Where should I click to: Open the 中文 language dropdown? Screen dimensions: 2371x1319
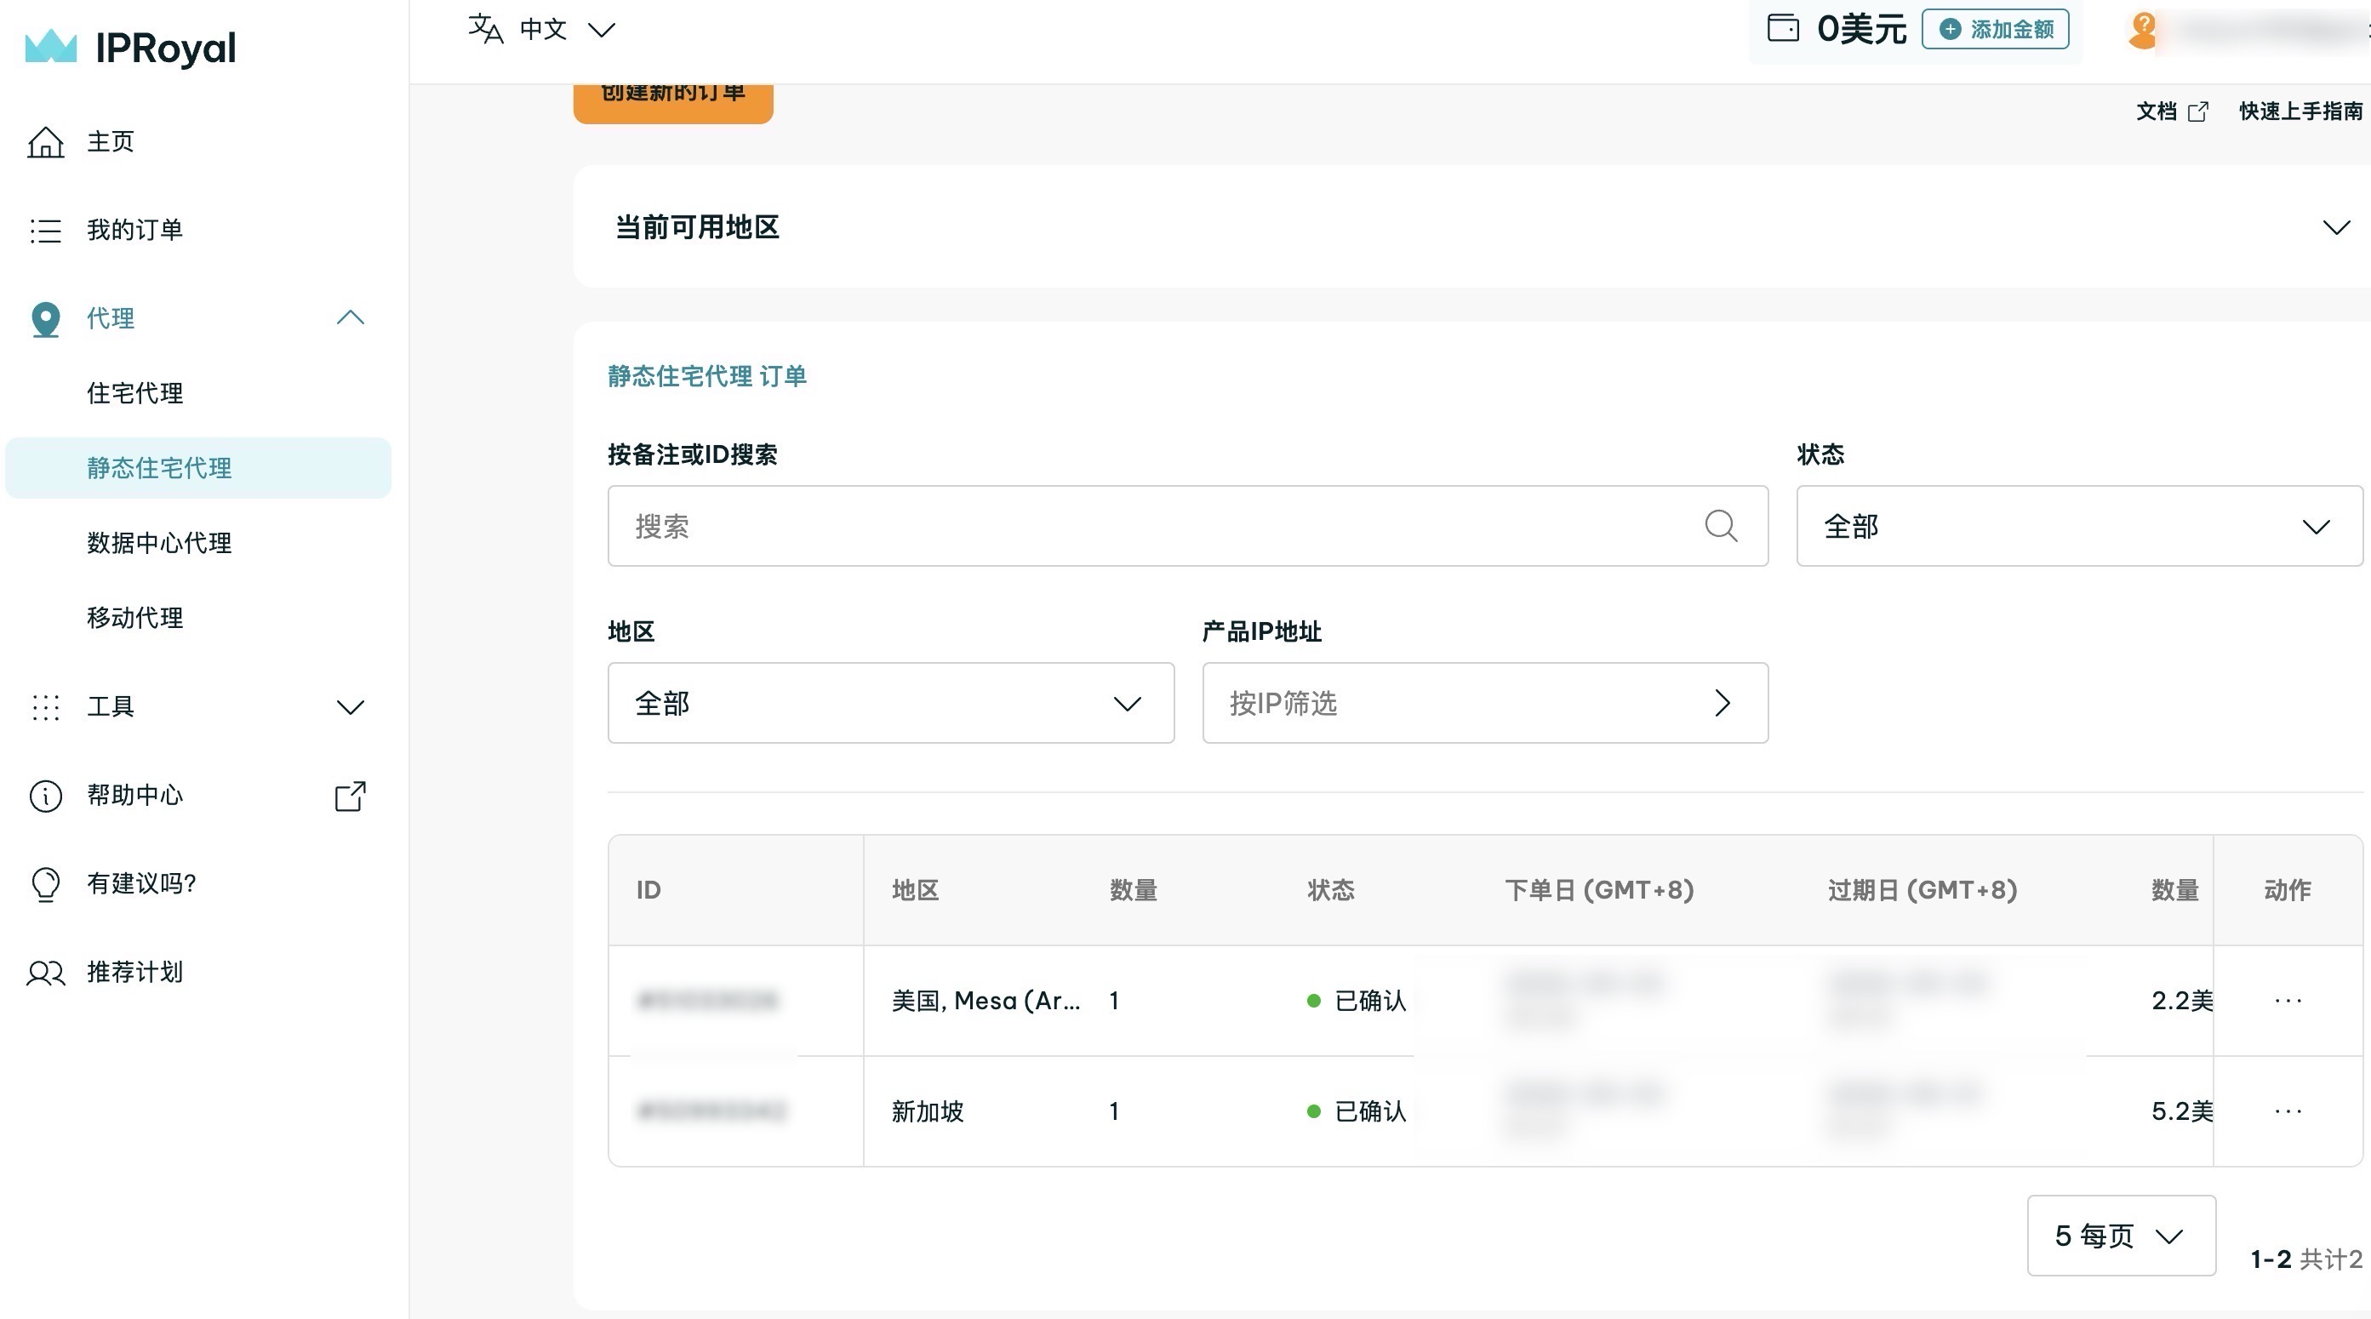pyautogui.click(x=542, y=30)
